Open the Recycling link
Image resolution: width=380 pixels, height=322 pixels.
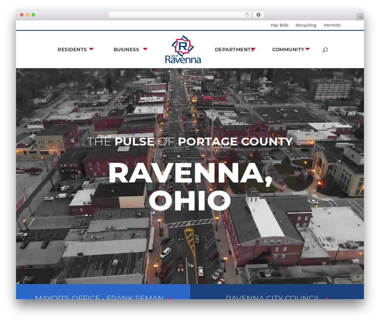click(306, 25)
